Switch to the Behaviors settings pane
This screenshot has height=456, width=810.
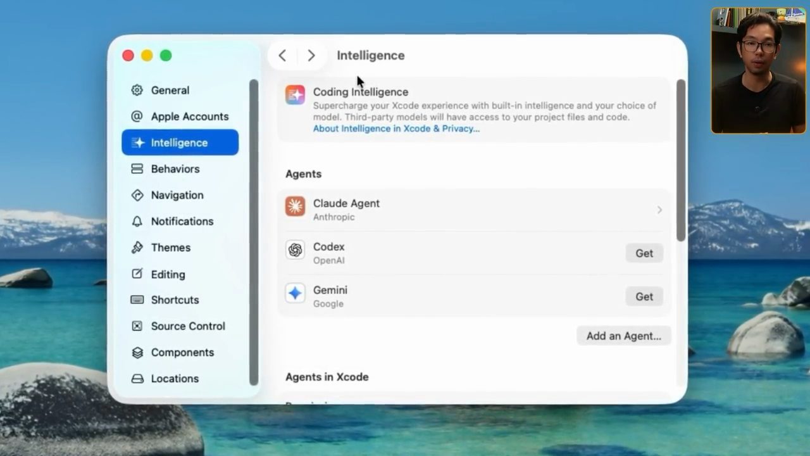click(180, 169)
